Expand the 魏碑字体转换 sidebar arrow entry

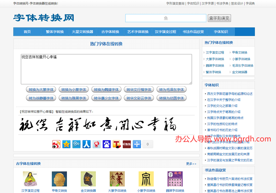(x=215, y=65)
